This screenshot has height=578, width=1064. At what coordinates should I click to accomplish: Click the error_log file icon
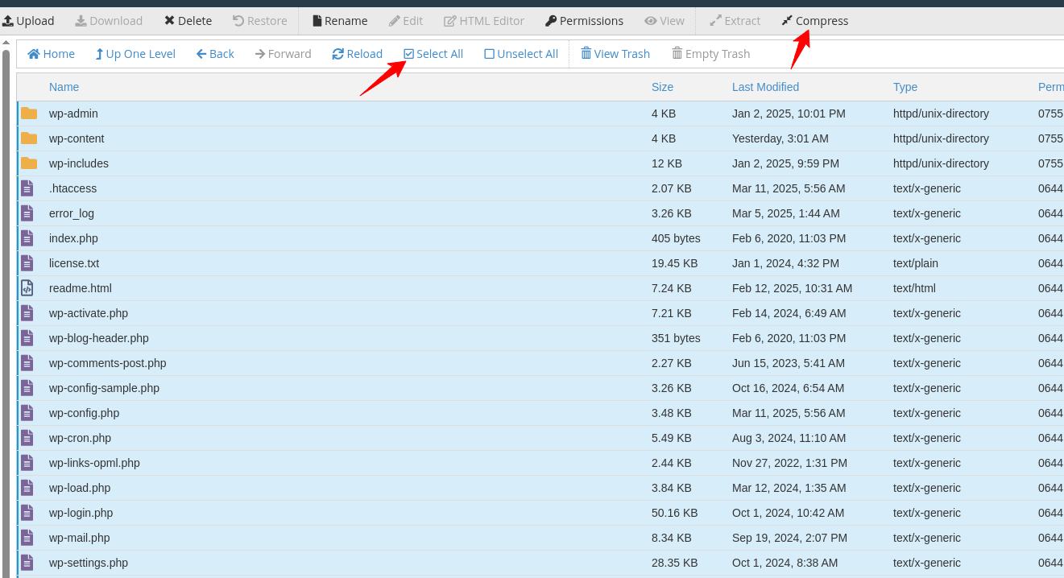click(x=27, y=213)
